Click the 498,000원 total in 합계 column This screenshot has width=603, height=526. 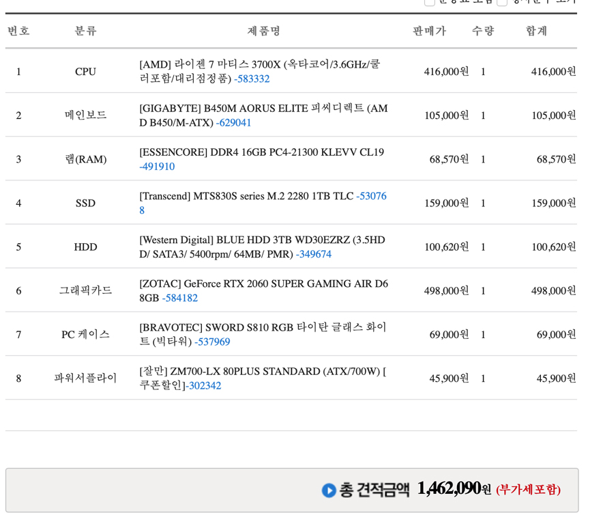(x=553, y=291)
